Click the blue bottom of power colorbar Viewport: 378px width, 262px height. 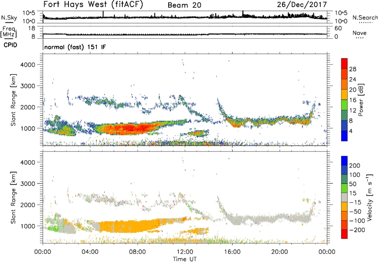[x=344, y=136]
